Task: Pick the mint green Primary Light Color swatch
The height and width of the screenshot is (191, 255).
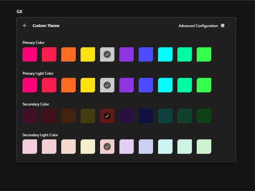Action: (185, 85)
